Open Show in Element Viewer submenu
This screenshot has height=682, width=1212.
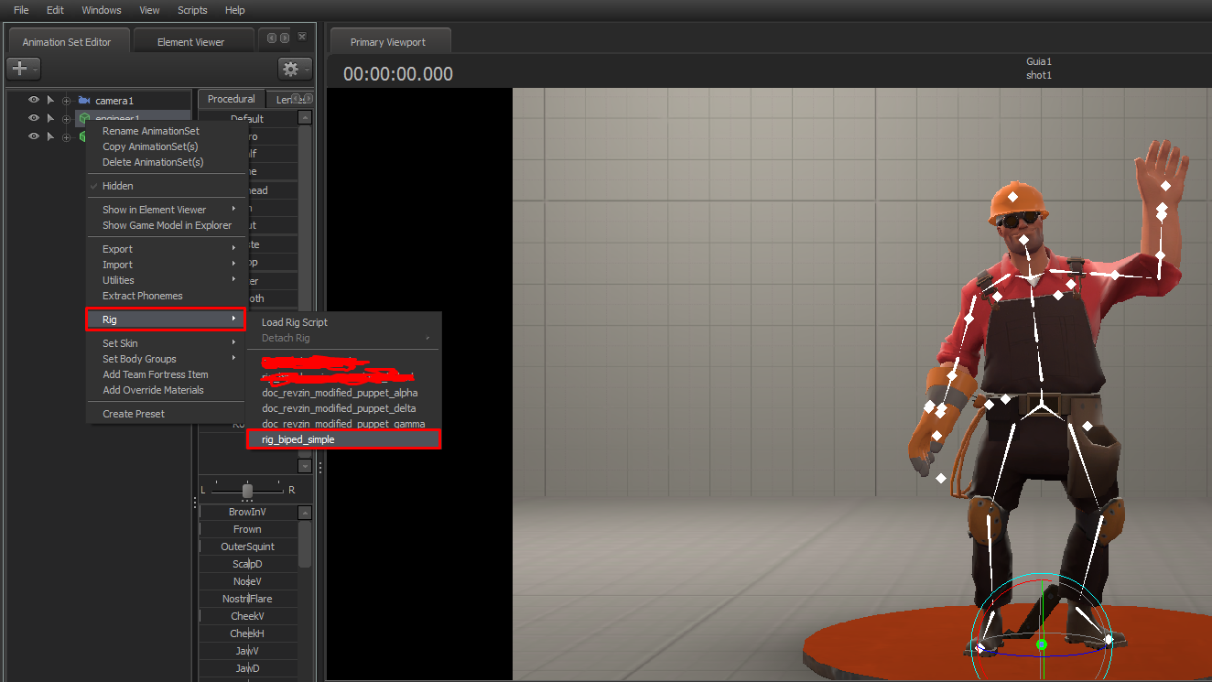[x=166, y=210]
